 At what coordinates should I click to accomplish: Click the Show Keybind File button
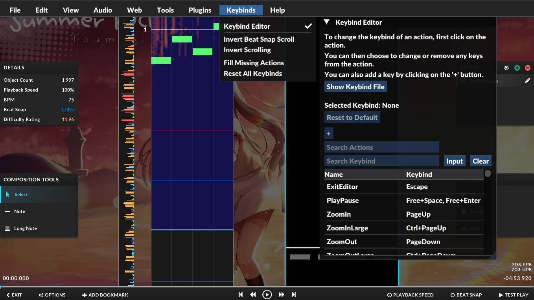(355, 87)
